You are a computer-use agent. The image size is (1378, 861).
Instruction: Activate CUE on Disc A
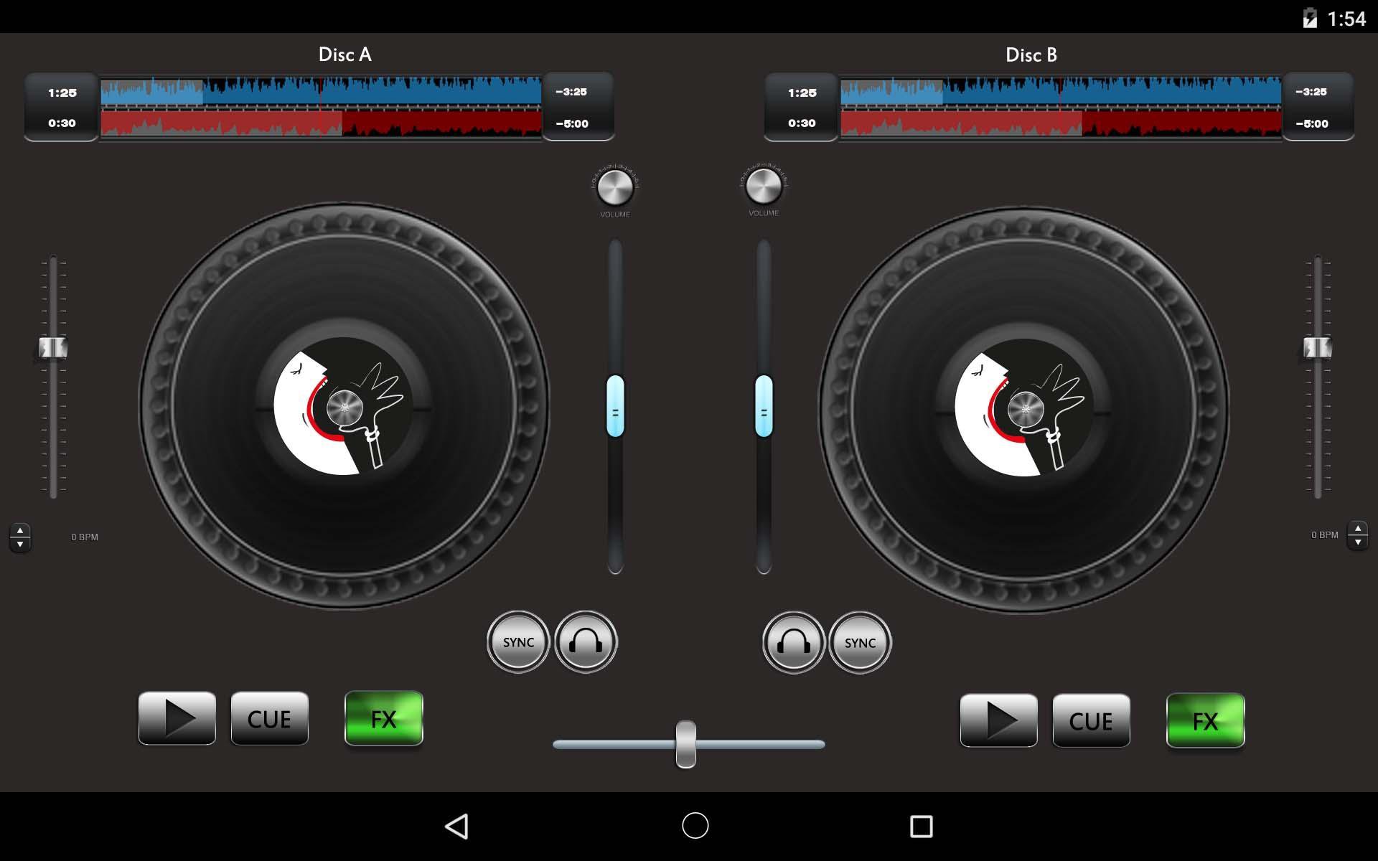pos(270,718)
